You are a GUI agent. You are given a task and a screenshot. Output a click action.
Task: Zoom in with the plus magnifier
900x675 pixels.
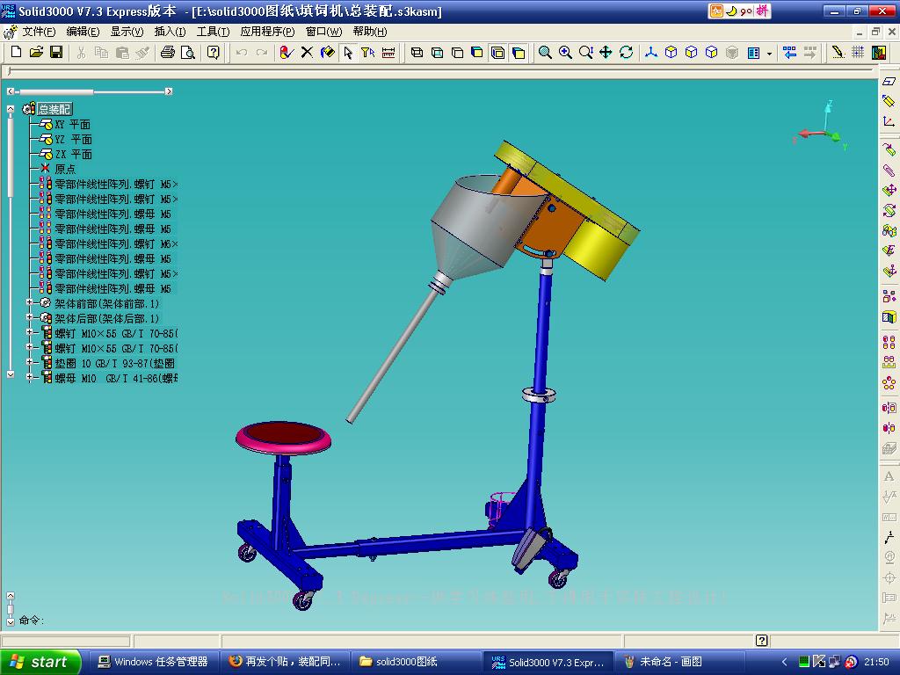coord(565,52)
